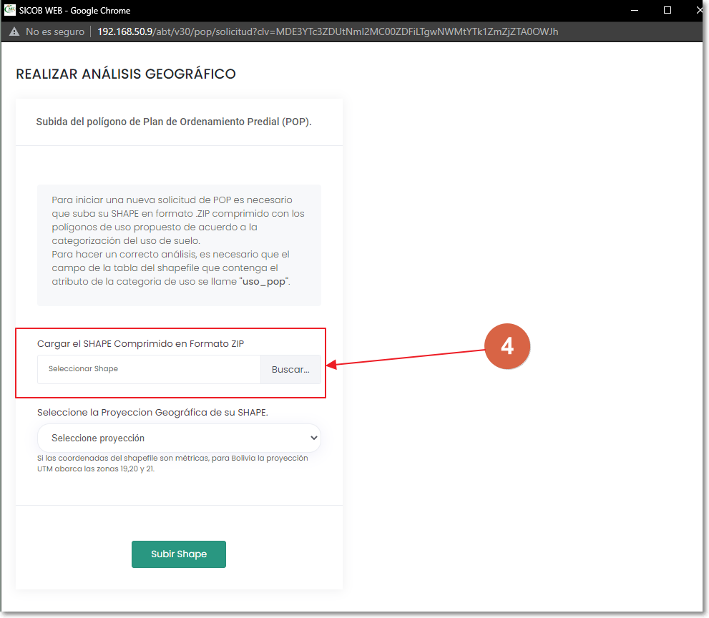This screenshot has width=709, height=618.
Task: Click the not-secure warning triangle icon
Action: coord(14,32)
